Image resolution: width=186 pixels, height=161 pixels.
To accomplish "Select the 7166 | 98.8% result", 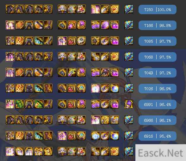I will coord(158,25).
